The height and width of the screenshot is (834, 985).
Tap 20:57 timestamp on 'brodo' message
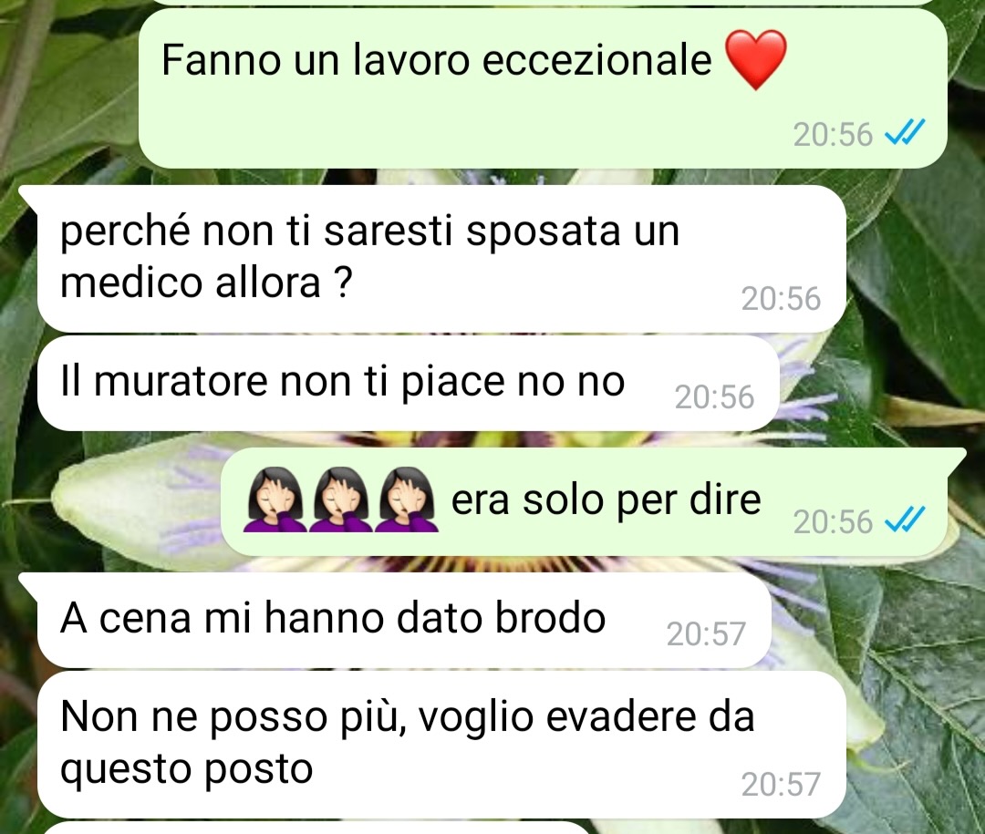pos(706,633)
